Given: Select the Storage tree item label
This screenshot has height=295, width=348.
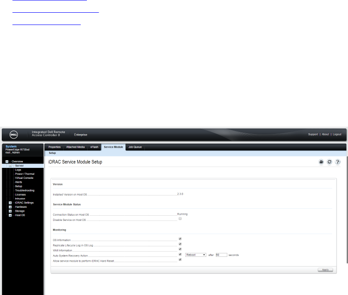Looking at the screenshot, I should click(x=20, y=211).
